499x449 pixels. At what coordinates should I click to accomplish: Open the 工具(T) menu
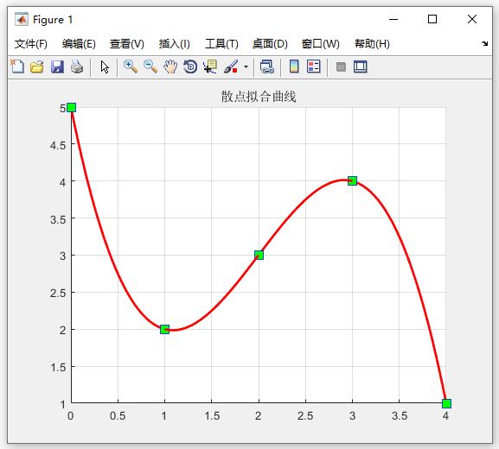click(x=221, y=44)
